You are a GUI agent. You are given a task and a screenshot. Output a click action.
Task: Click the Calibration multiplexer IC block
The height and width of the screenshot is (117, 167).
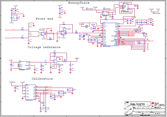pos(30,92)
